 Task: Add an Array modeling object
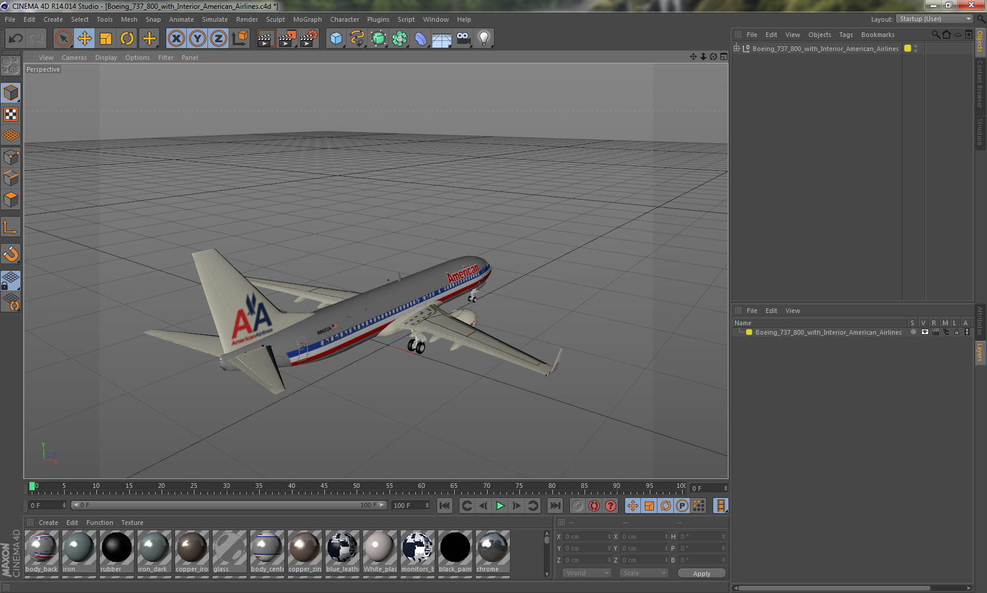(x=399, y=39)
